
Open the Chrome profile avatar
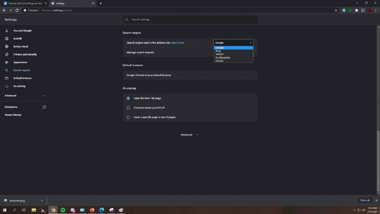click(x=369, y=10)
